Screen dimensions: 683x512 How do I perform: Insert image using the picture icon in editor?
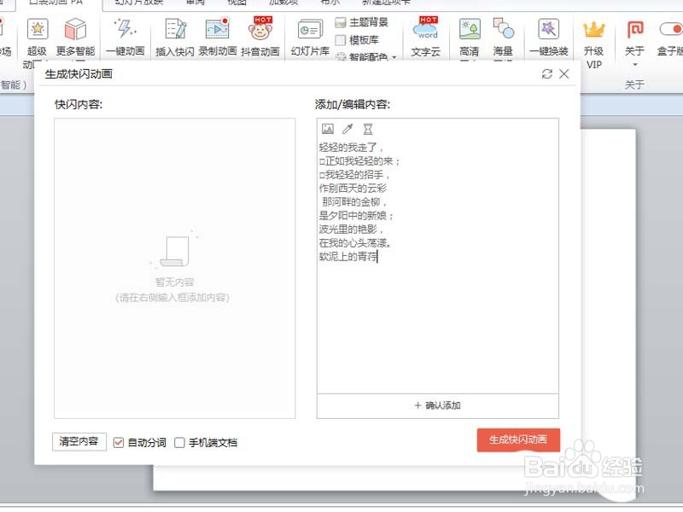(328, 129)
